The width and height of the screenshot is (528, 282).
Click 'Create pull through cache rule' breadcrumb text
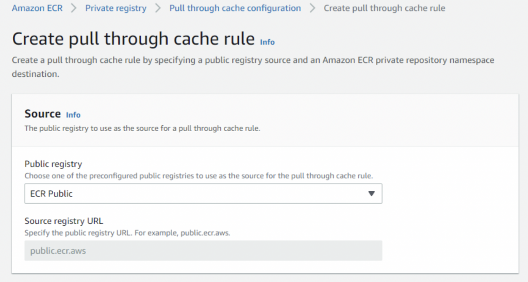tap(384, 8)
